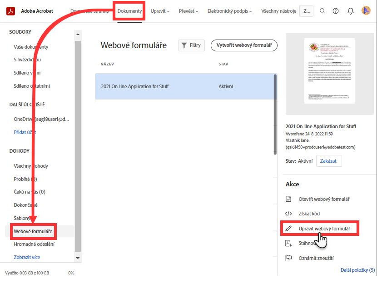Sort by STAV column header
The height and width of the screenshot is (304, 377).
[223, 64]
